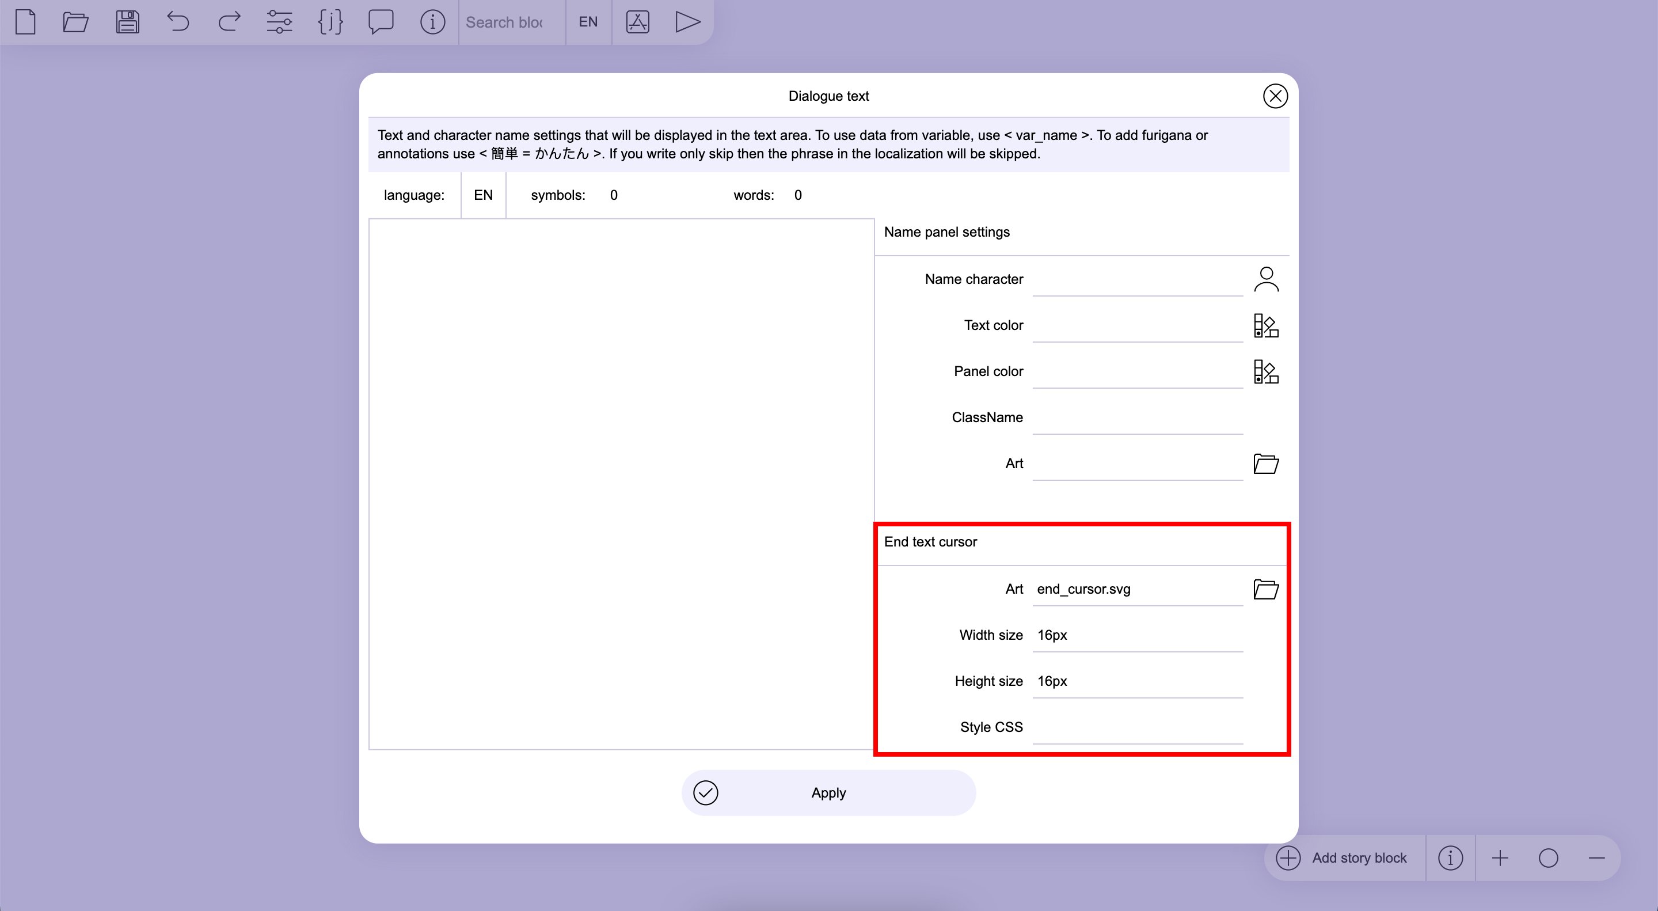Open color picker for Panel color
This screenshot has height=911, width=1658.
[1265, 371]
